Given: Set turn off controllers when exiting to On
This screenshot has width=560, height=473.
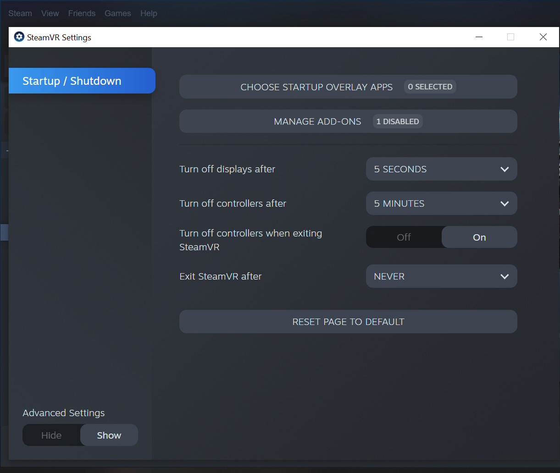Looking at the screenshot, I should click(x=479, y=237).
